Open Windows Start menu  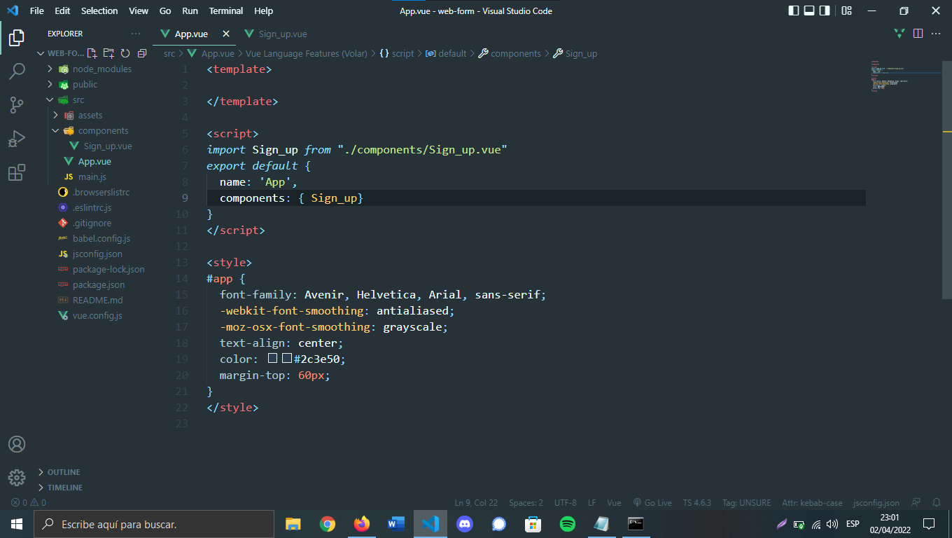(x=17, y=524)
